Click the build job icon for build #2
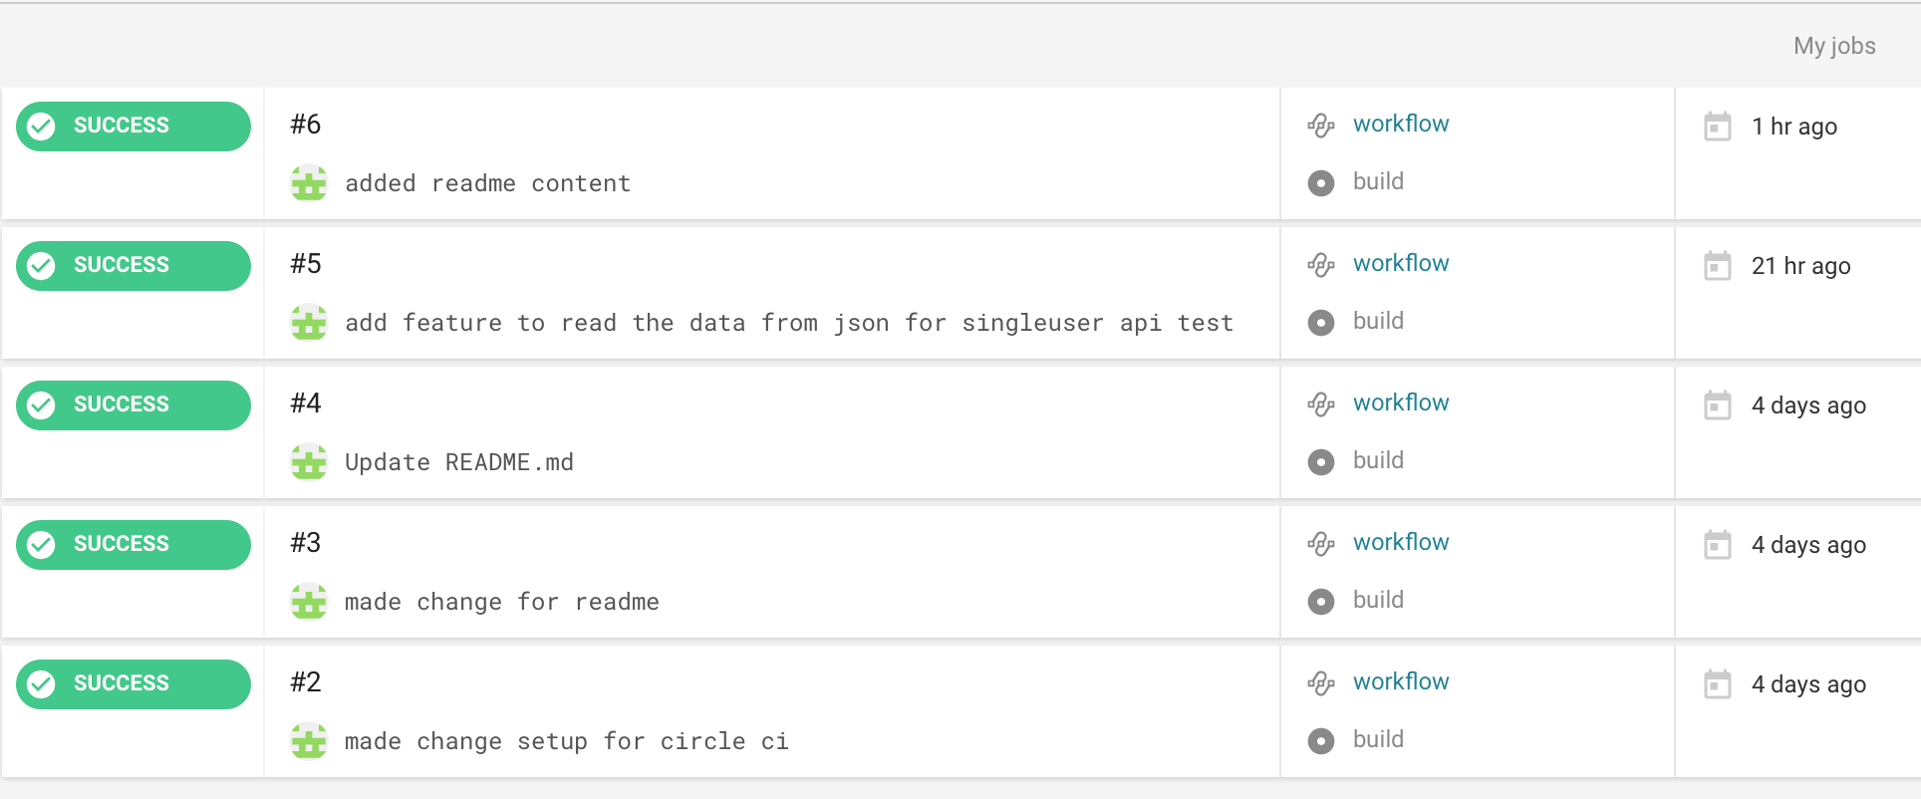The height and width of the screenshot is (799, 1921). (x=1320, y=741)
